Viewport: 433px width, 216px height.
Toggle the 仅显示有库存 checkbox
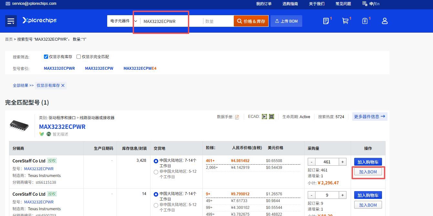46,57
